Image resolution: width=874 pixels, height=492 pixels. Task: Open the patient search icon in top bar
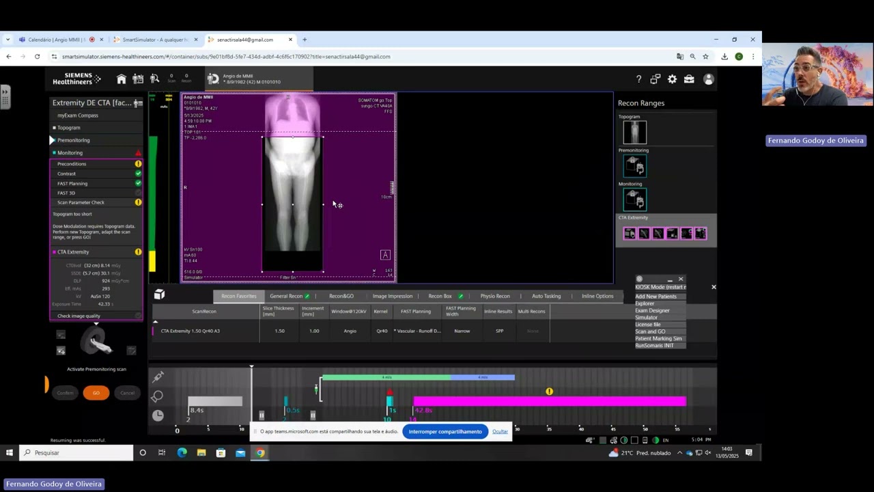[x=154, y=79]
